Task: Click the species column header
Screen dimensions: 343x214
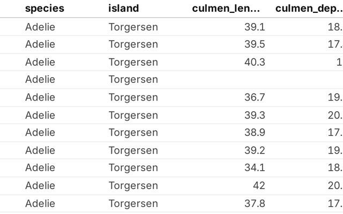Action: click(x=44, y=8)
